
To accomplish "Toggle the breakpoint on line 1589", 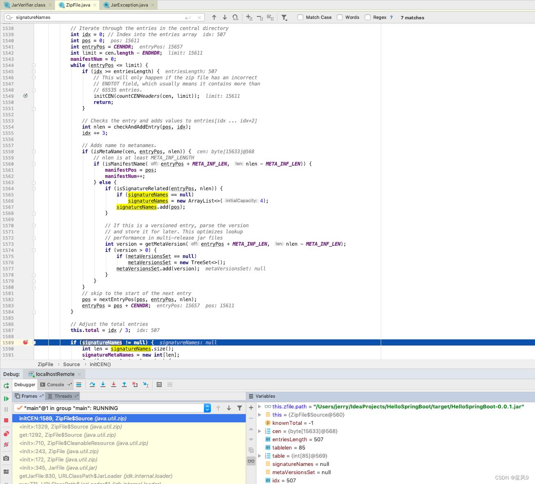I will (x=25, y=342).
